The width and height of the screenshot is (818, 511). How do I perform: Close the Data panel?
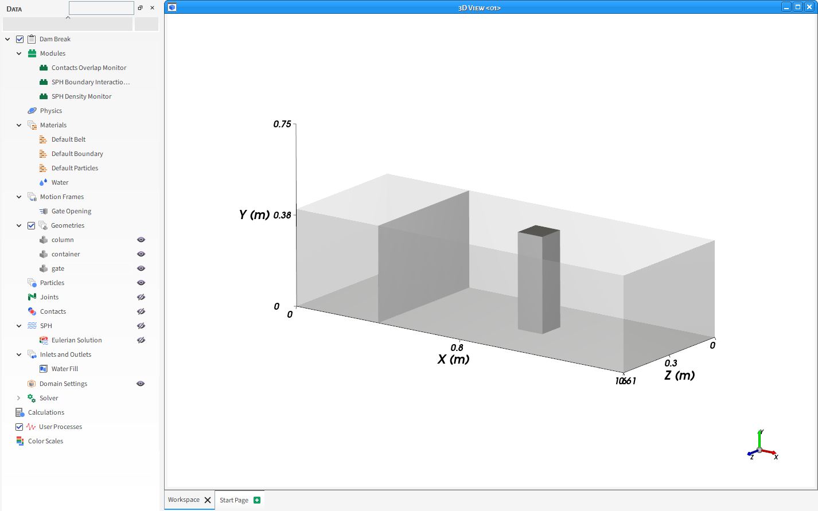click(152, 8)
